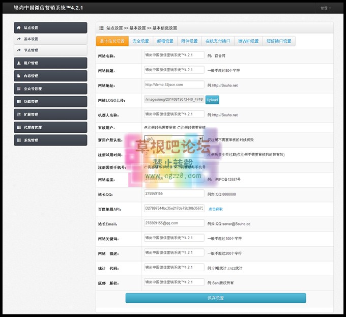Click the QR-code icon beside 公众号管理
346x317 pixels.
pos(19,89)
